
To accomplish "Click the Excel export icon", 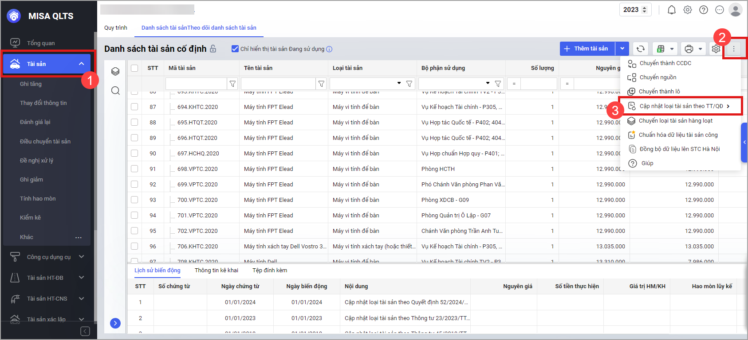I will 661,49.
